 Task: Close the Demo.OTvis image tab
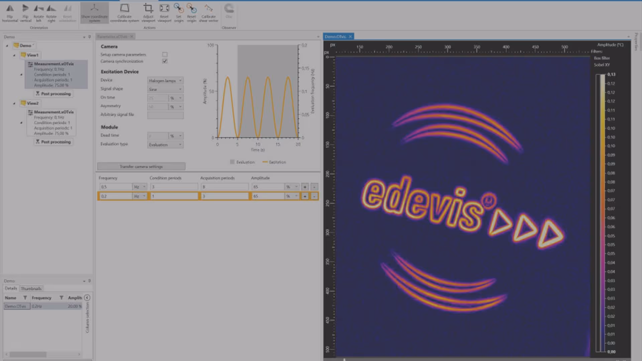350,36
